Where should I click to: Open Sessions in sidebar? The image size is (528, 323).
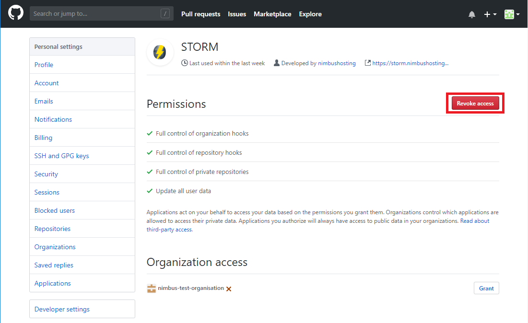click(82, 192)
